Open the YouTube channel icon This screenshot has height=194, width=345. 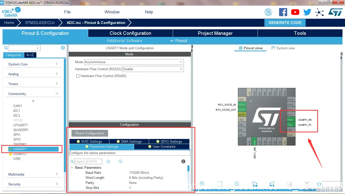click(295, 12)
